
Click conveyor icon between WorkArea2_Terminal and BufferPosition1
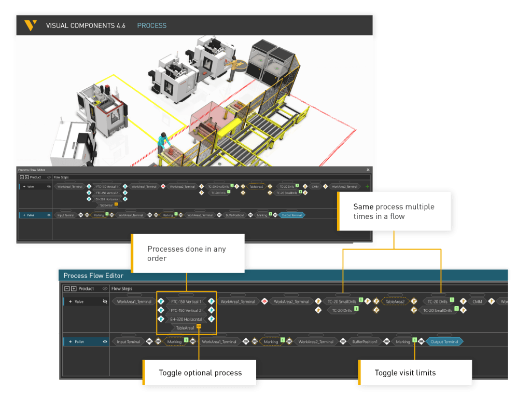343,342
